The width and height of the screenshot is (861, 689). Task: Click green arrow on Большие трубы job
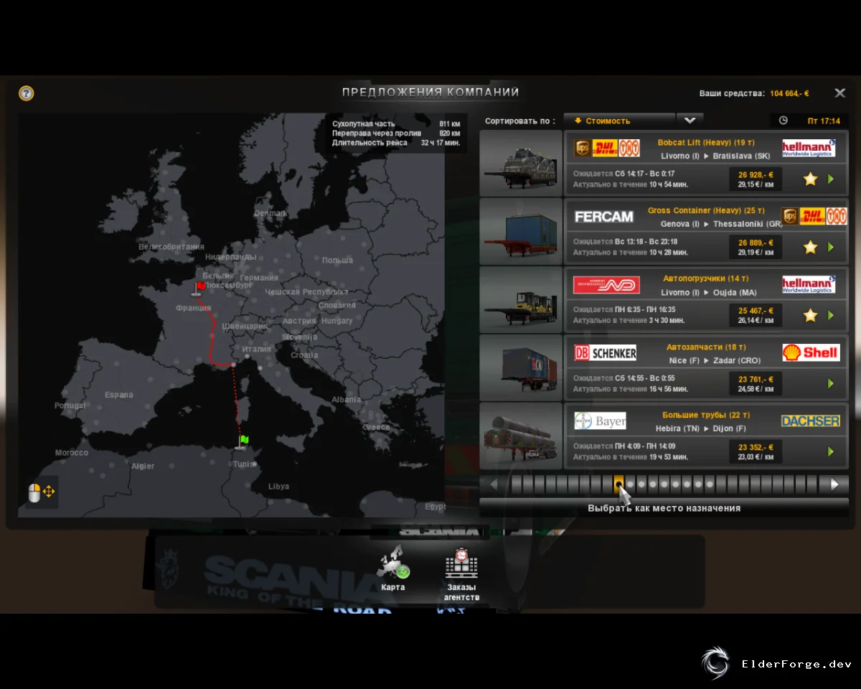click(x=831, y=451)
